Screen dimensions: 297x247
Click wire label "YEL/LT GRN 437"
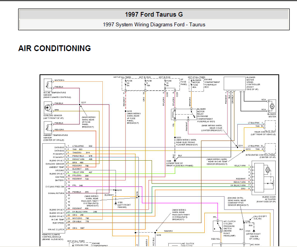click(x=82, y=172)
